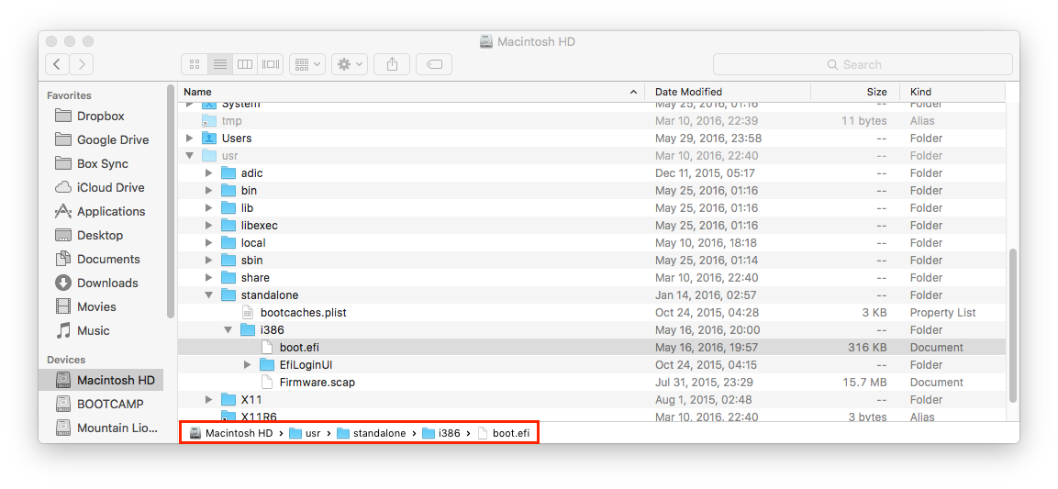Click i386 in the path bar
Screen dimensions: 1058x489
441,434
